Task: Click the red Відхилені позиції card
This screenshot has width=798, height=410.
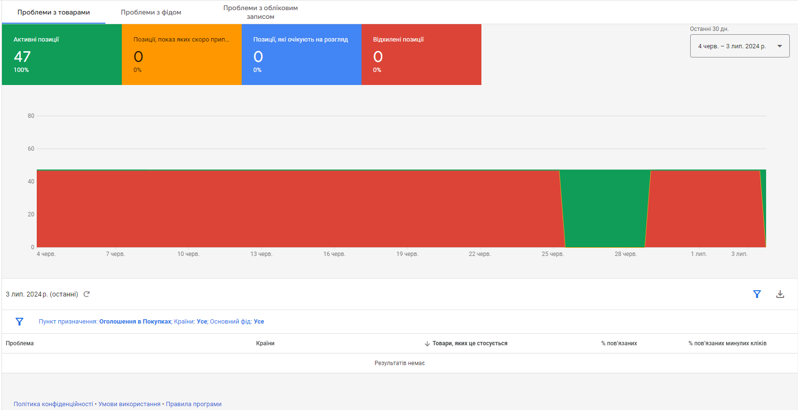Action: click(x=421, y=55)
